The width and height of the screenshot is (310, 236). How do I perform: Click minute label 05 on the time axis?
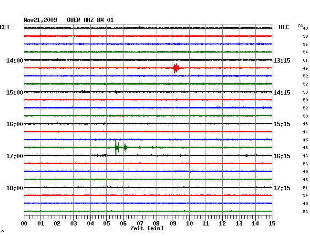(x=106, y=223)
